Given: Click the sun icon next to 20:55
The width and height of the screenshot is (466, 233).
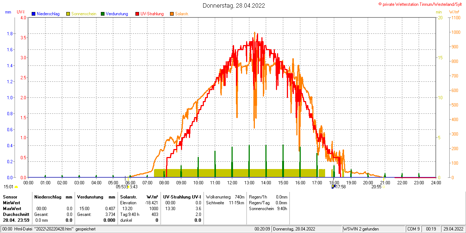Looking at the screenshot, I should (384, 187).
